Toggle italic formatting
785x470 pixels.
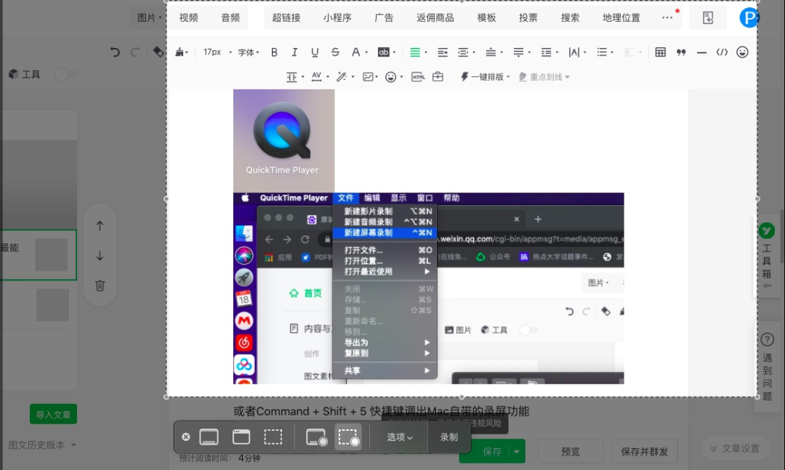[x=294, y=52]
